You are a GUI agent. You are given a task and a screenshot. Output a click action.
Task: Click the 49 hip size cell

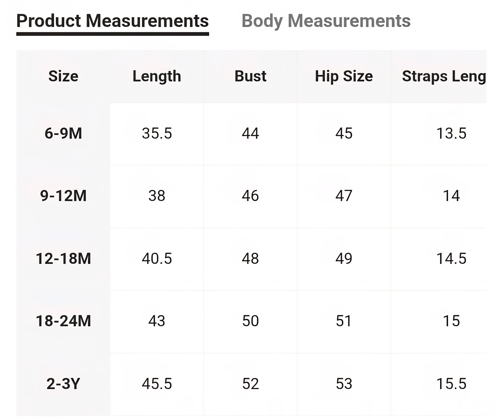click(344, 258)
